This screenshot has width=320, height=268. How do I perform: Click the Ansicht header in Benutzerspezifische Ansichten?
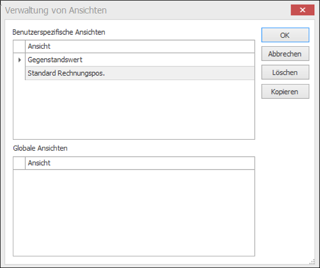tap(140, 46)
